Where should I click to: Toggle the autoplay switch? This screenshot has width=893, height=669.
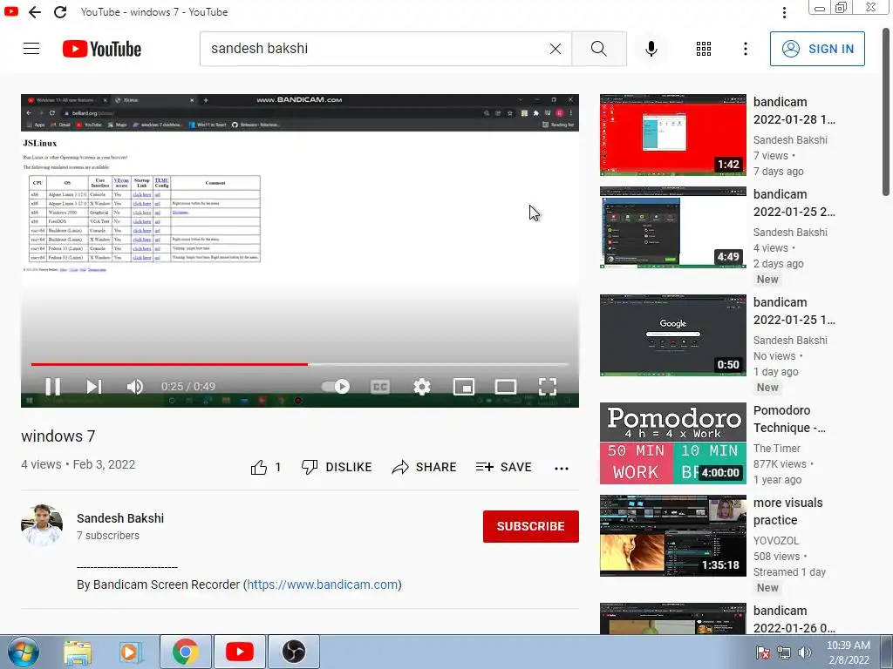[336, 386]
